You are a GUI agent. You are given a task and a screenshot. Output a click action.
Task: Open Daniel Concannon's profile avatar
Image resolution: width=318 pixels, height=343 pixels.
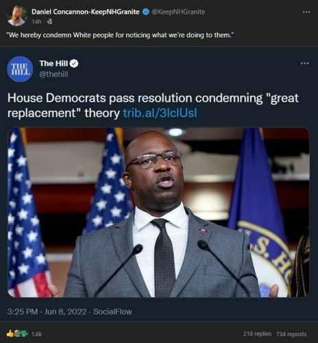click(16, 16)
